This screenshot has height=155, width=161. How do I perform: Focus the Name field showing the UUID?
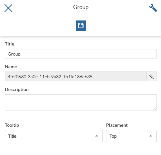point(76,76)
